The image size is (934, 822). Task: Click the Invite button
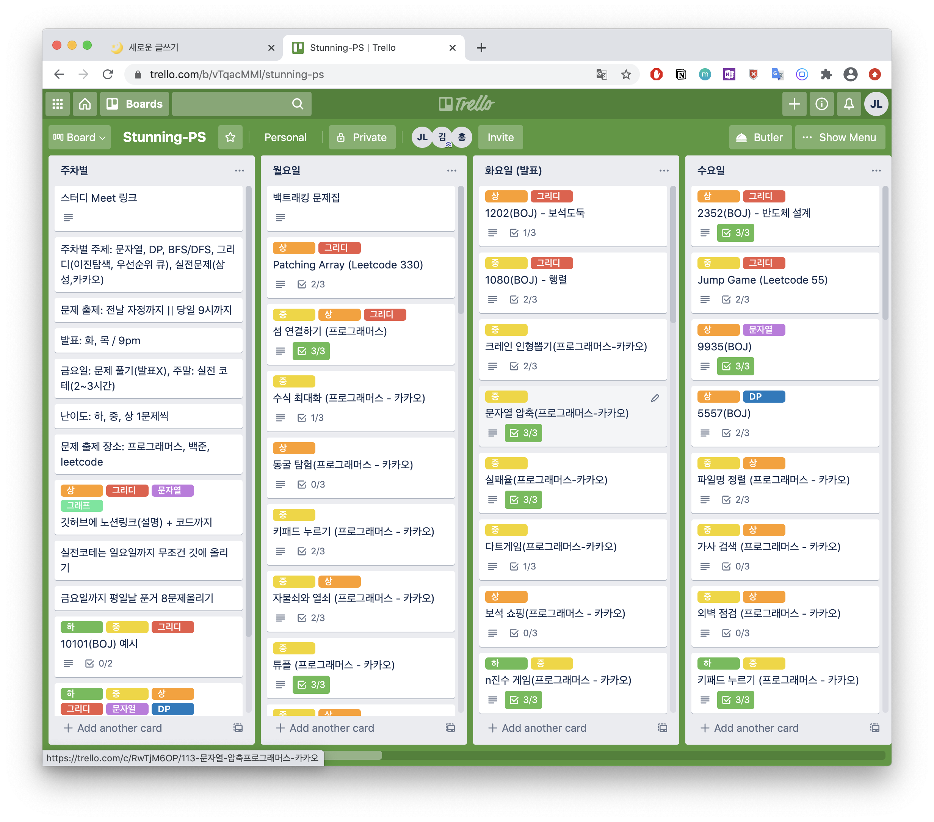500,137
